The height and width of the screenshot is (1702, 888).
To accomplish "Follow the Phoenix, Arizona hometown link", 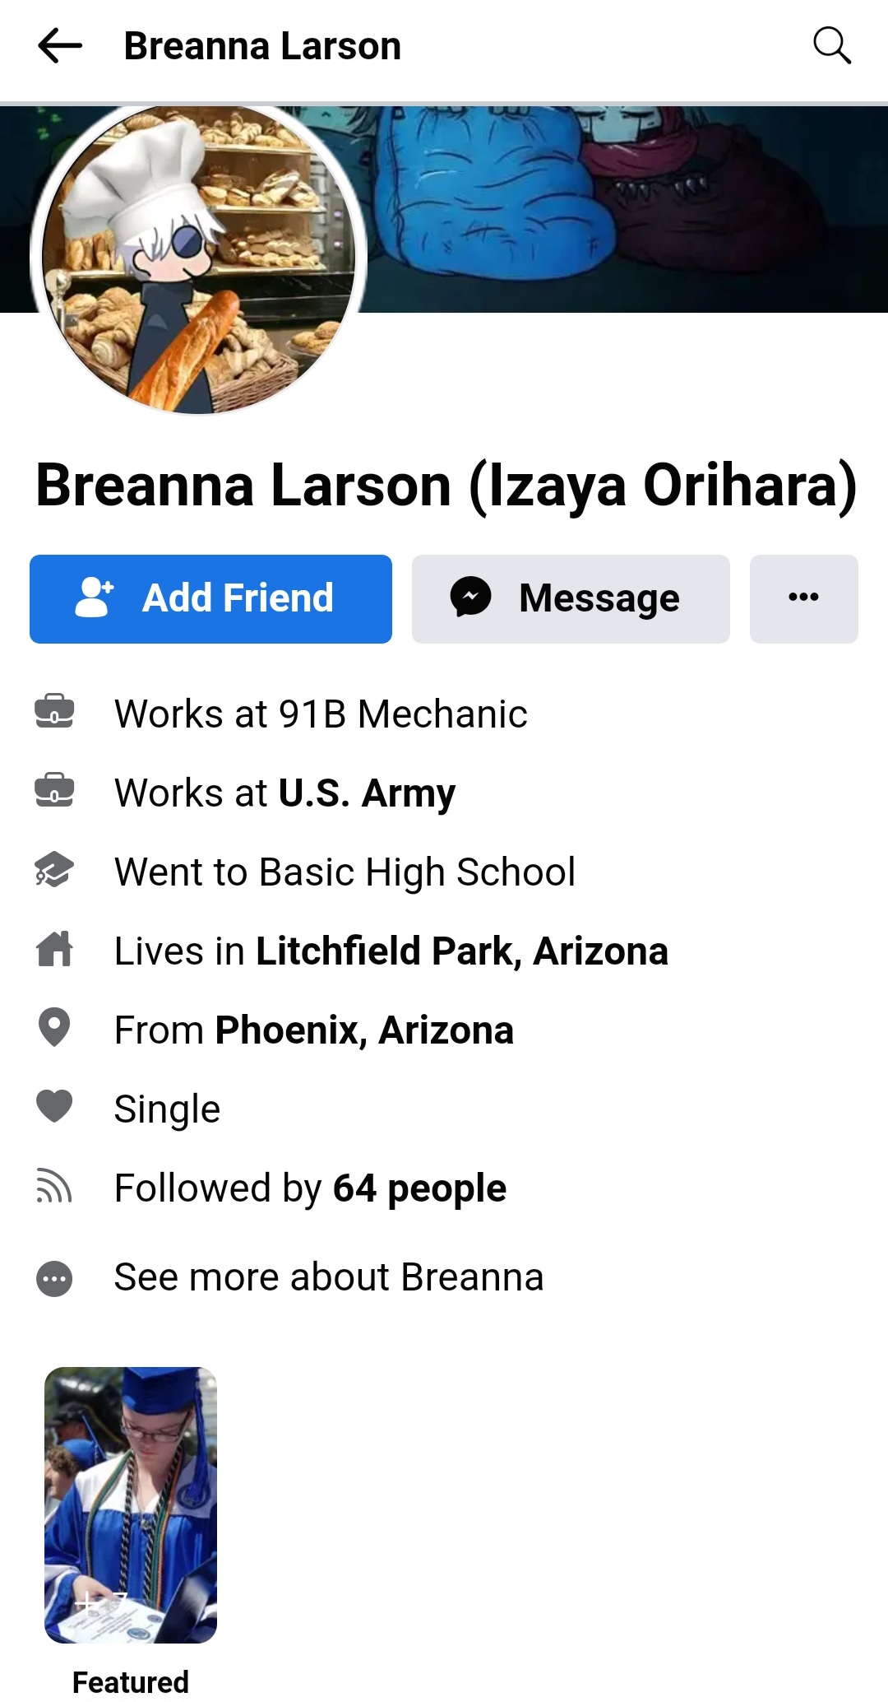I will click(x=364, y=1030).
